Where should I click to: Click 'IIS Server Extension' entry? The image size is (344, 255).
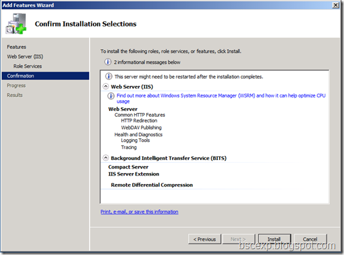click(x=133, y=174)
